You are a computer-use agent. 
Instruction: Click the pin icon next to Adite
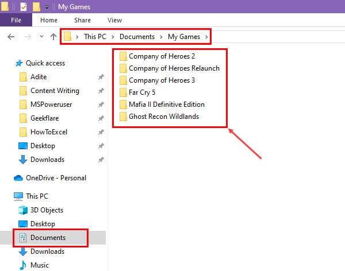pos(101,77)
